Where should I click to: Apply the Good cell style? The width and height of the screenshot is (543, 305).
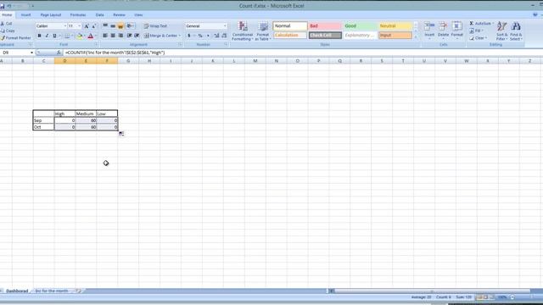(360, 26)
